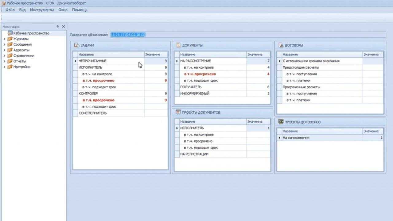
Task: Click the Журналы folder icon
Action: 10,39
